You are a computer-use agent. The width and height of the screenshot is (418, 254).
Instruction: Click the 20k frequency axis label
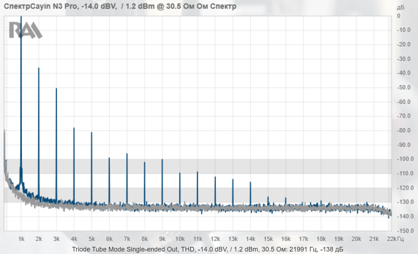pos(356,239)
